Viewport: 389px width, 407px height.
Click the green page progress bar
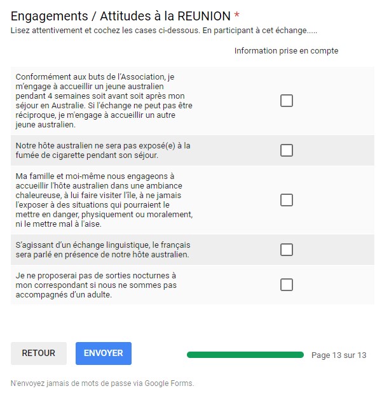pyautogui.click(x=245, y=355)
